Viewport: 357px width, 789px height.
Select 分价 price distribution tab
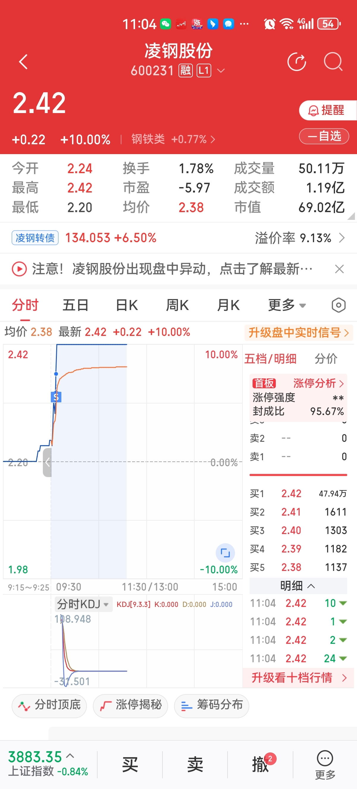point(326,359)
